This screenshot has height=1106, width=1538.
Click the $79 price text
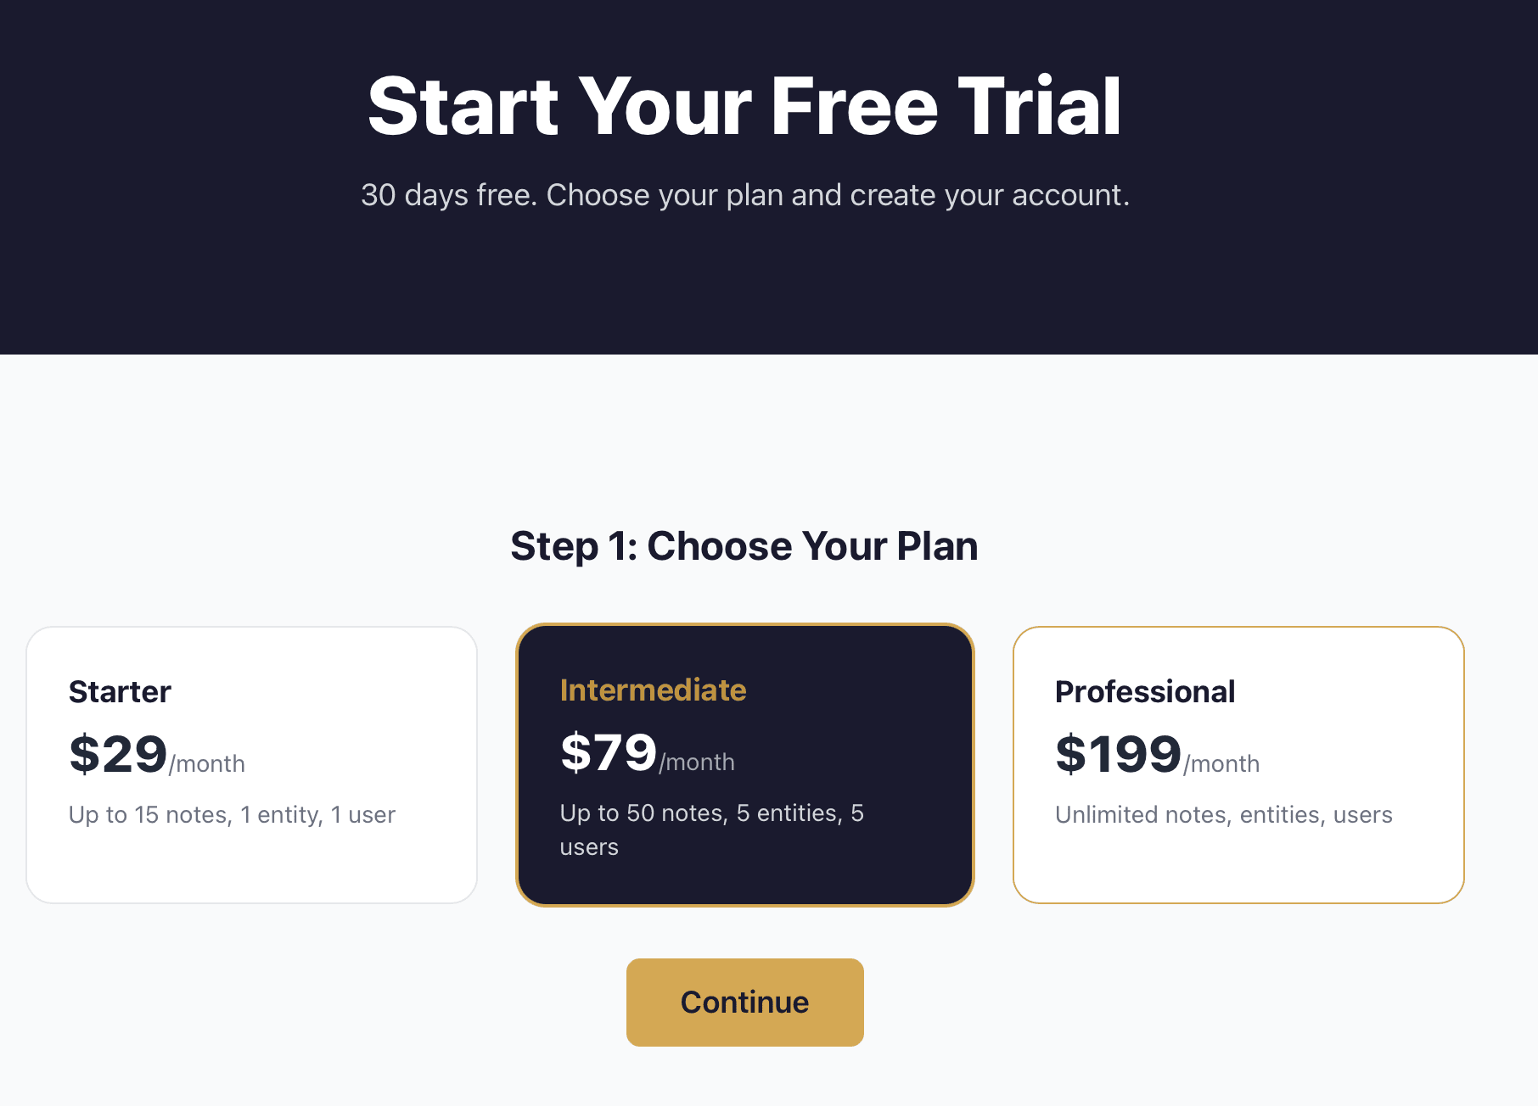click(609, 752)
